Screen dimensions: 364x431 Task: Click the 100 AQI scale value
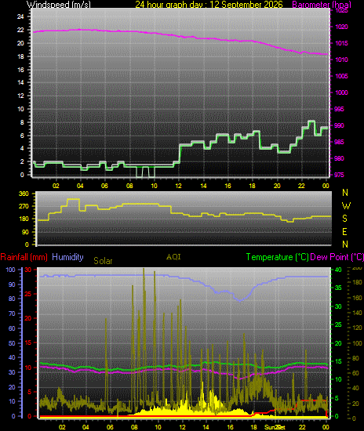point(357,343)
